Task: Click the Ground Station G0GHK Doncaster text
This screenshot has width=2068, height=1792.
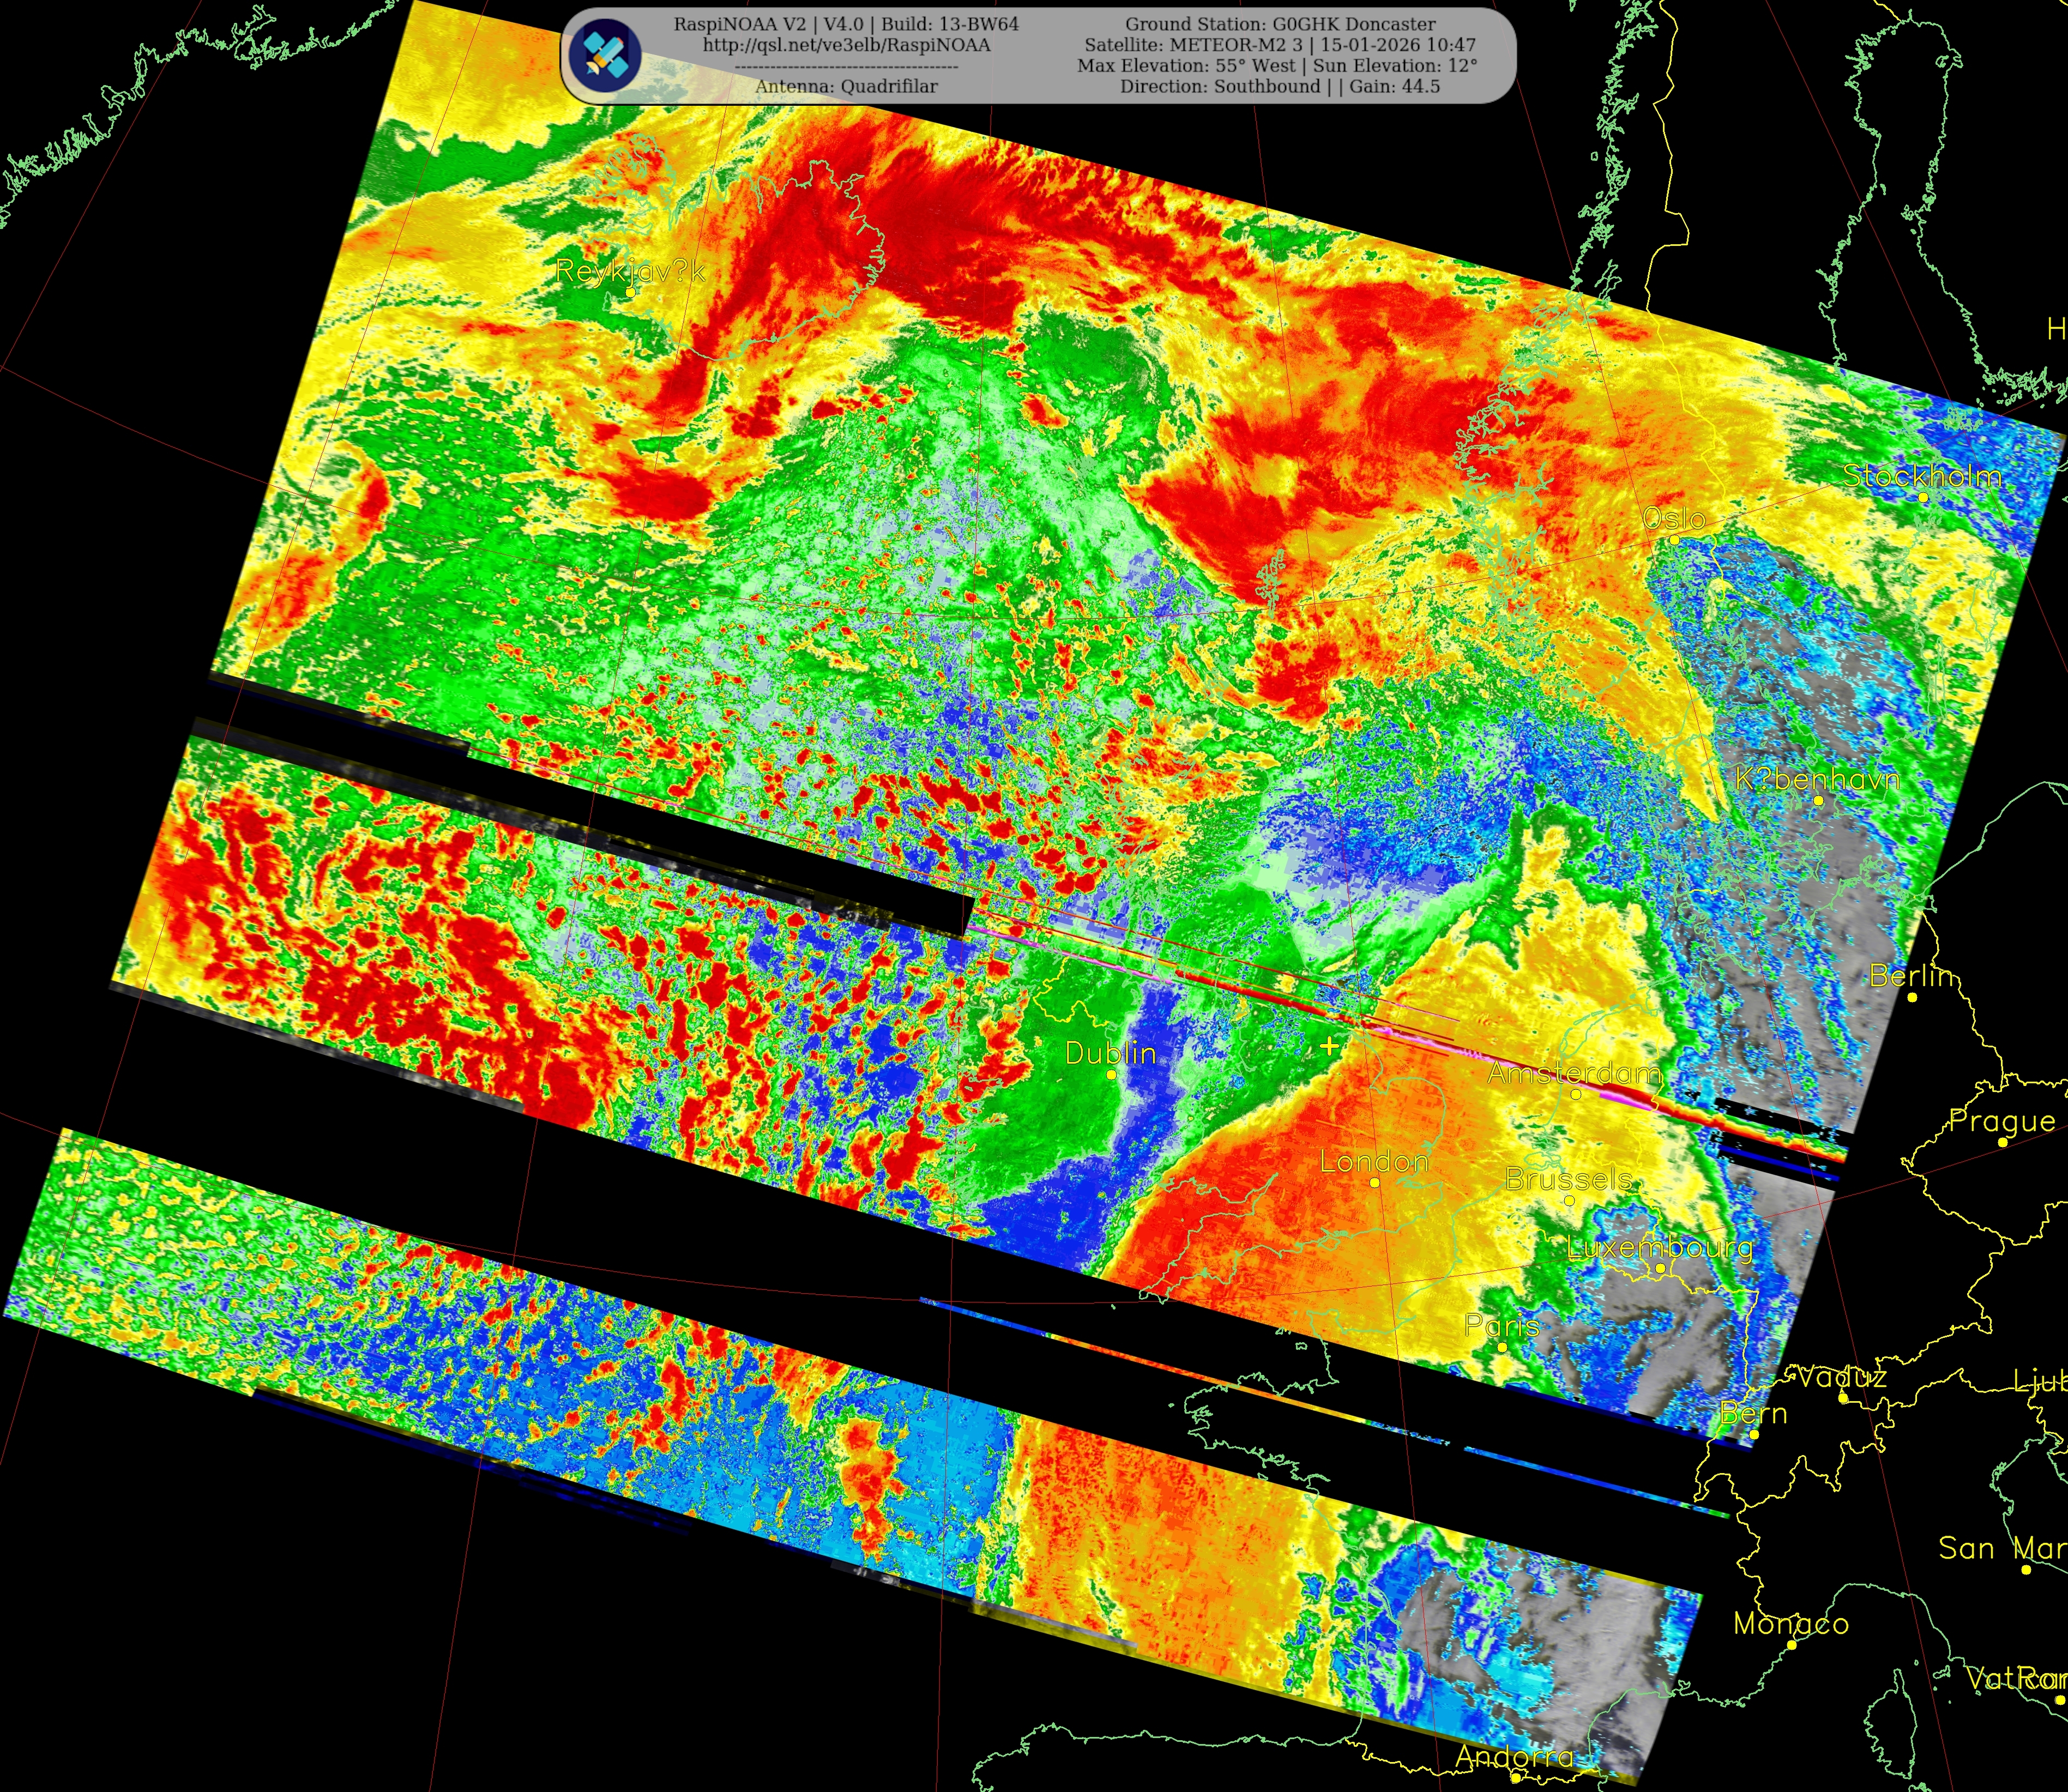Action: pyautogui.click(x=1280, y=24)
